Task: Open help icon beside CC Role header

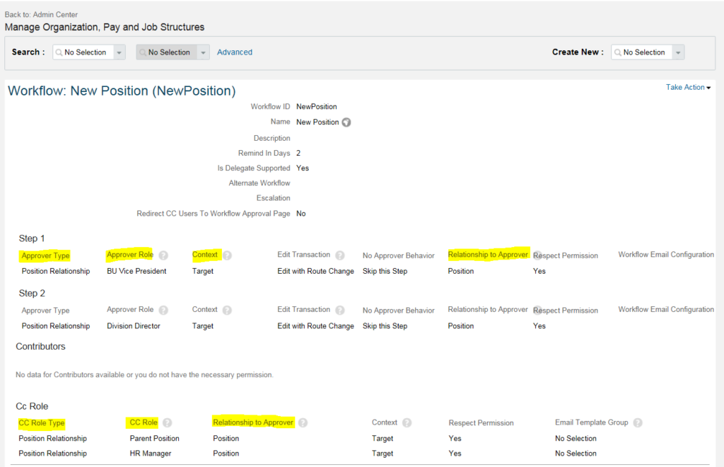Action: pos(167,422)
